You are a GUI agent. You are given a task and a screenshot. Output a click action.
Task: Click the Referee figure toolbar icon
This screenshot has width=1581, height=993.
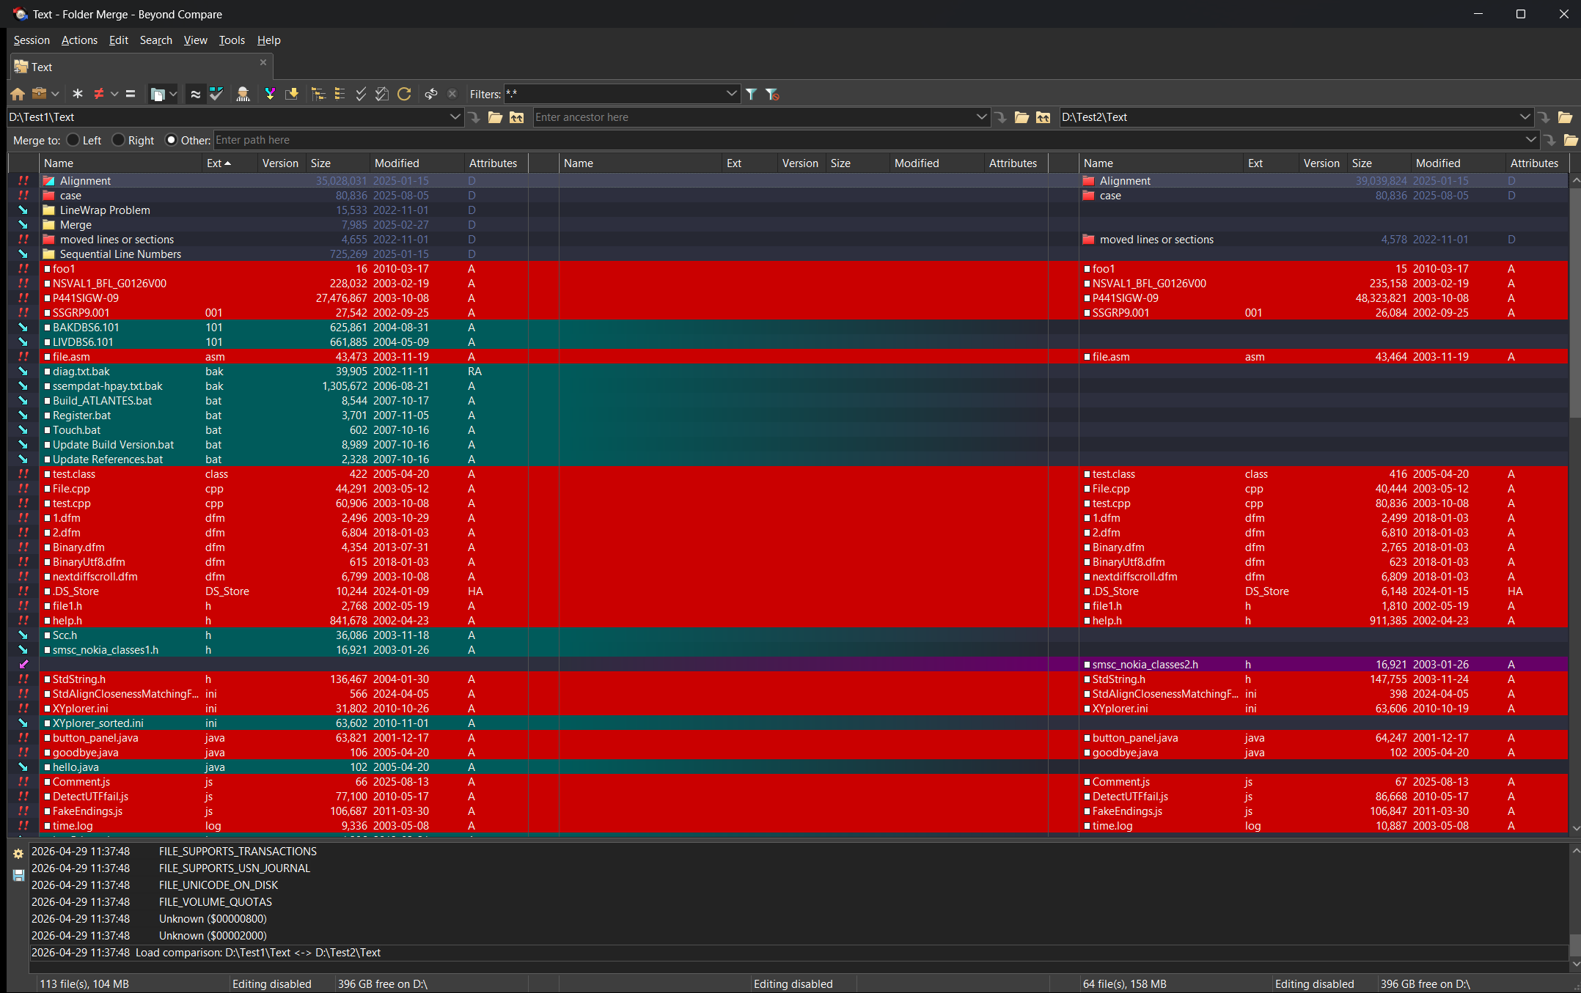click(x=243, y=94)
